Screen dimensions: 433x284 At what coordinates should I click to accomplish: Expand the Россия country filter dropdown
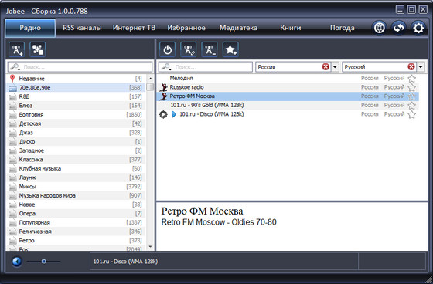point(335,67)
